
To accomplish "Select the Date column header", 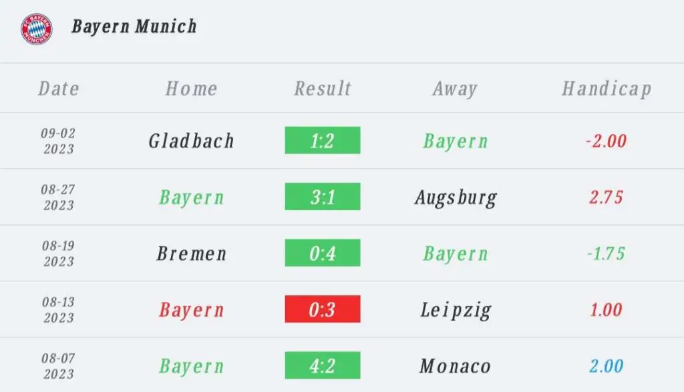I will pyautogui.click(x=59, y=89).
